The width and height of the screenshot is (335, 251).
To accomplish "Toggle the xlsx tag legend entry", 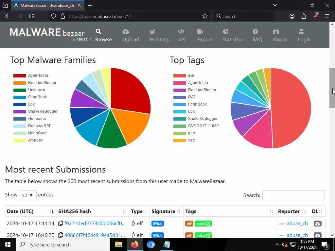I will point(184,140).
